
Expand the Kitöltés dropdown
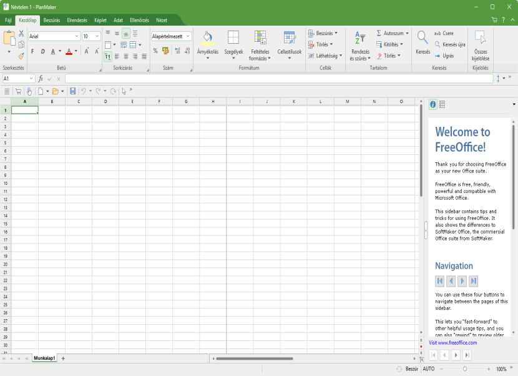coord(402,44)
